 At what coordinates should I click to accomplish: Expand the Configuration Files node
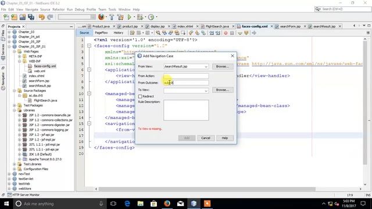pos(15,169)
